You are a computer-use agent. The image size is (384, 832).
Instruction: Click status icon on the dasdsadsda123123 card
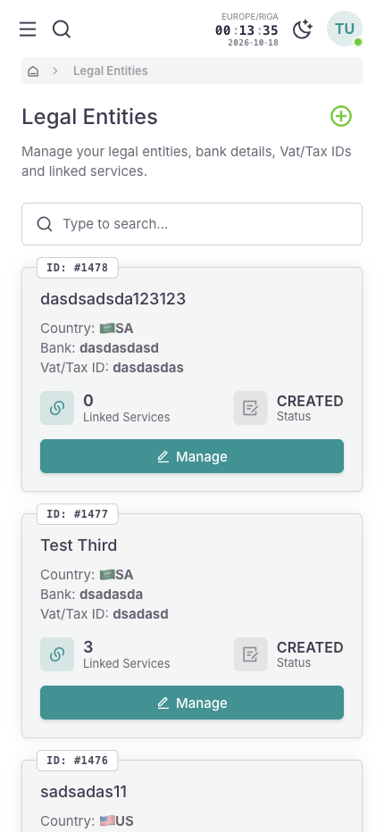click(x=251, y=408)
